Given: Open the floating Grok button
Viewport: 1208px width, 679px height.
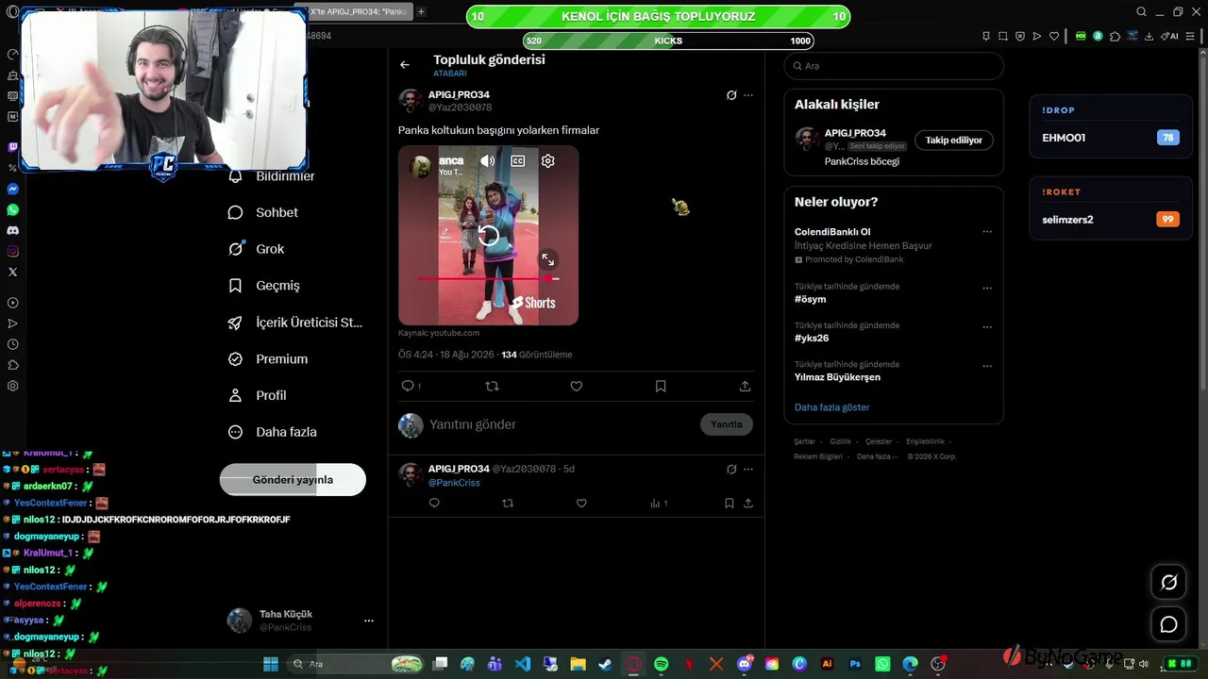Looking at the screenshot, I should click(x=1168, y=582).
